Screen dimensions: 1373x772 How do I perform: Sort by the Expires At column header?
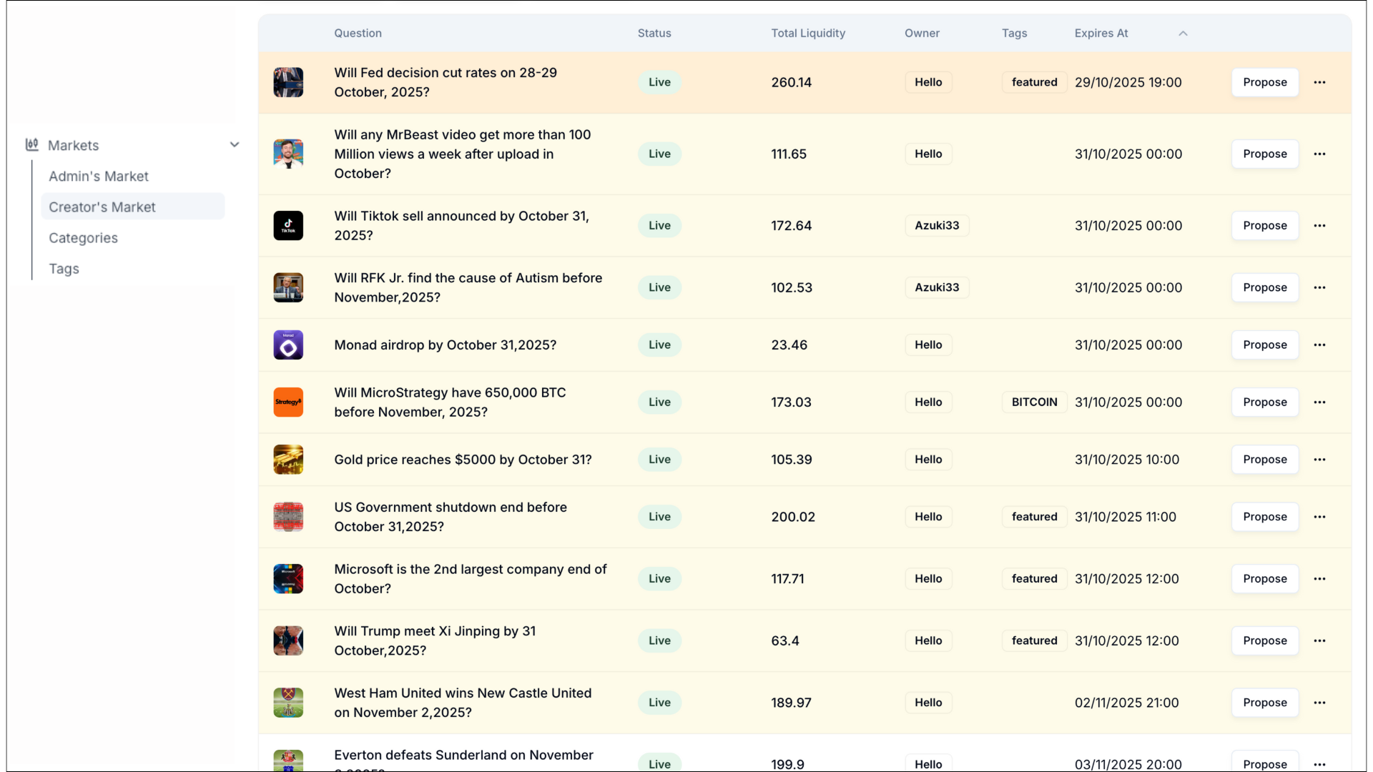(1101, 34)
